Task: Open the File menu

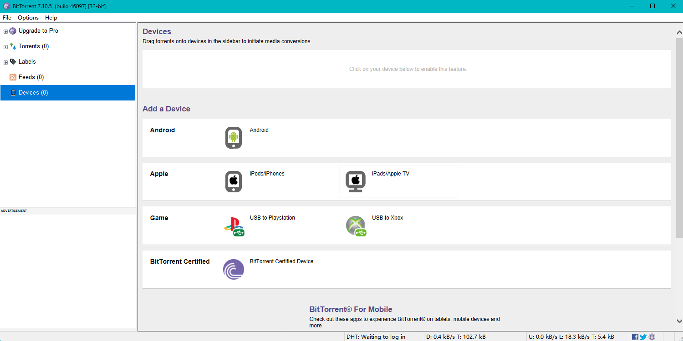Action: (7, 18)
